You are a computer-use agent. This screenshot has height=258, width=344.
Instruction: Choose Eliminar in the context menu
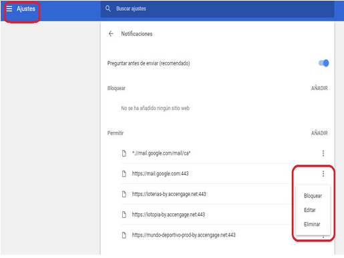click(x=312, y=224)
